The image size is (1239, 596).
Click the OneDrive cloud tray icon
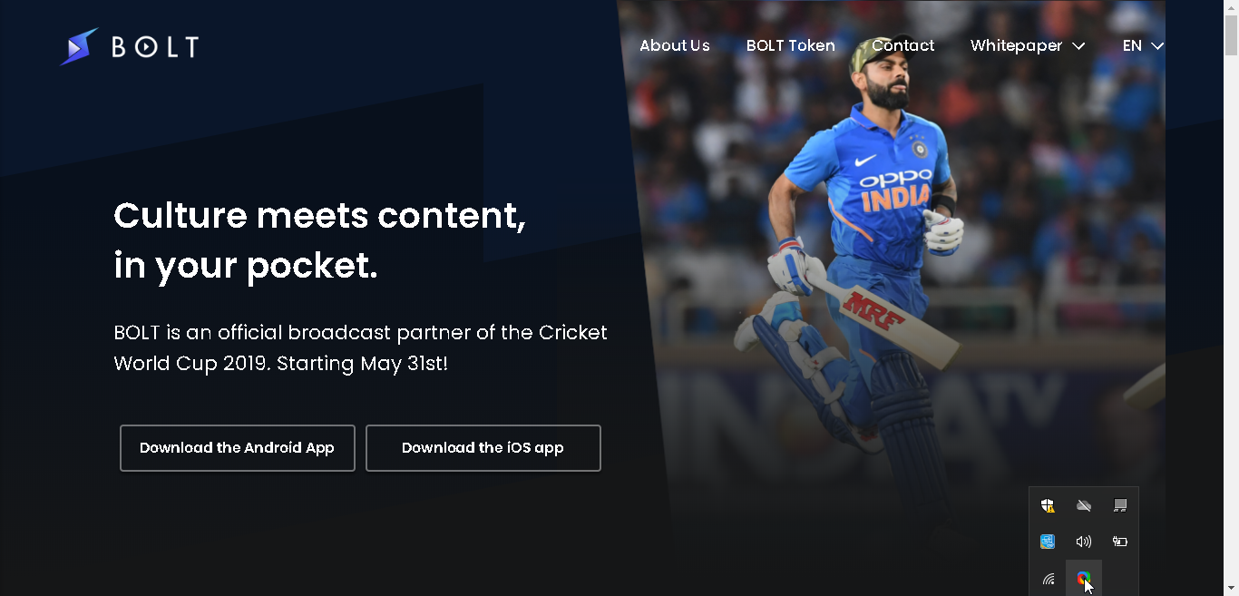1084,505
